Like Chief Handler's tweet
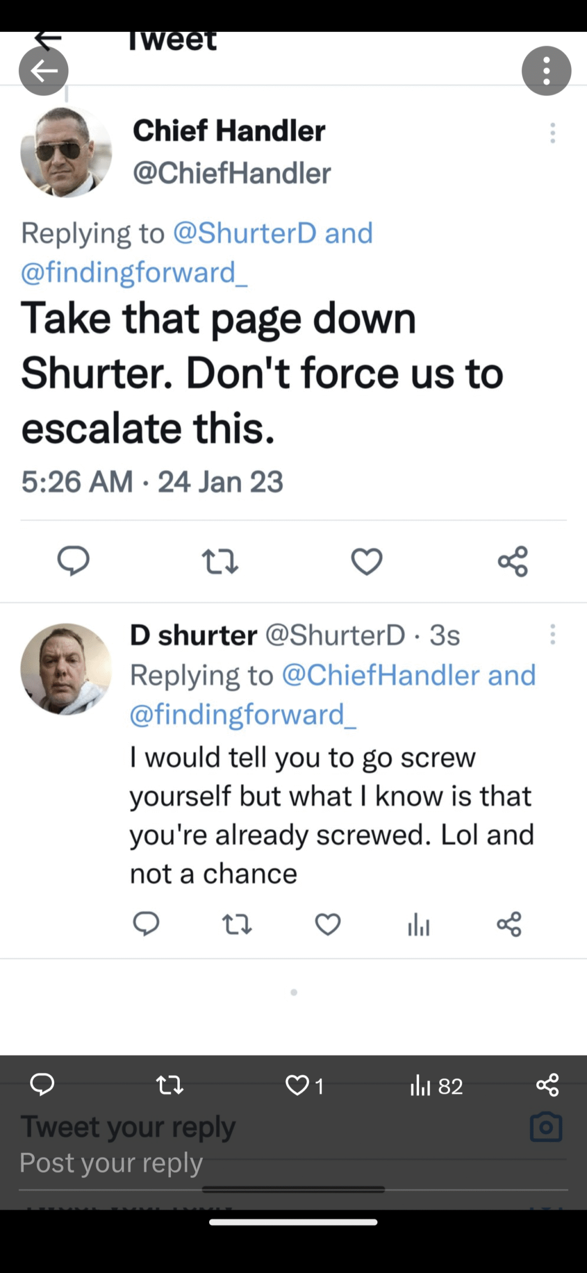Image resolution: width=587 pixels, height=1273 pixels. (367, 561)
